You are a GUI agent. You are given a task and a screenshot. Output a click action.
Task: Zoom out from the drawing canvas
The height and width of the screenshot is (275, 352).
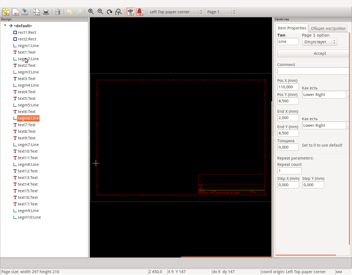click(100, 12)
